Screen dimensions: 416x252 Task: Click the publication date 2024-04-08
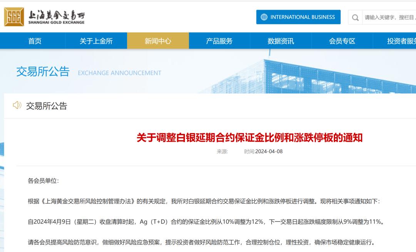point(269,151)
